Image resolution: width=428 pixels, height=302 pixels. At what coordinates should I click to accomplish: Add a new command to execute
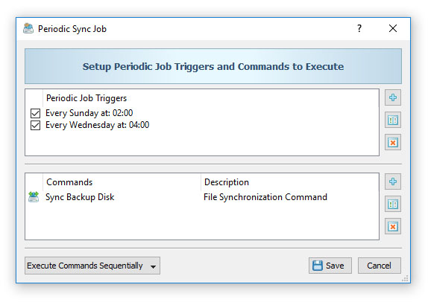pos(393,181)
